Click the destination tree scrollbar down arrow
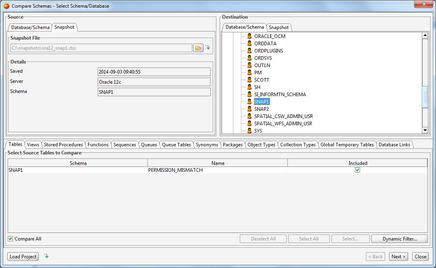 426,130
